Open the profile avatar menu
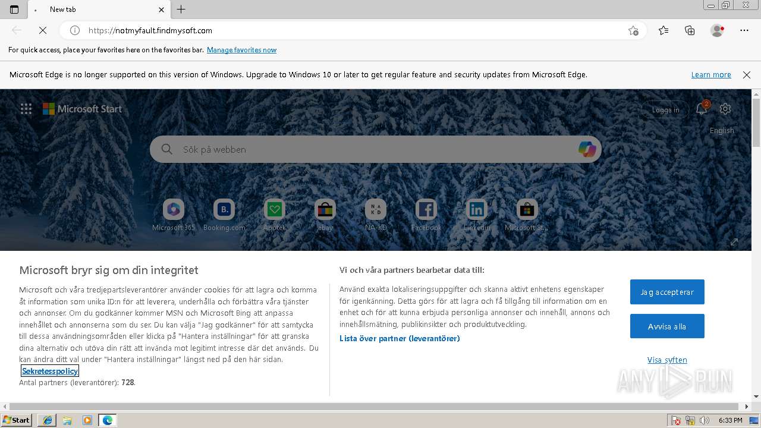This screenshot has height=428, width=761. click(x=718, y=30)
